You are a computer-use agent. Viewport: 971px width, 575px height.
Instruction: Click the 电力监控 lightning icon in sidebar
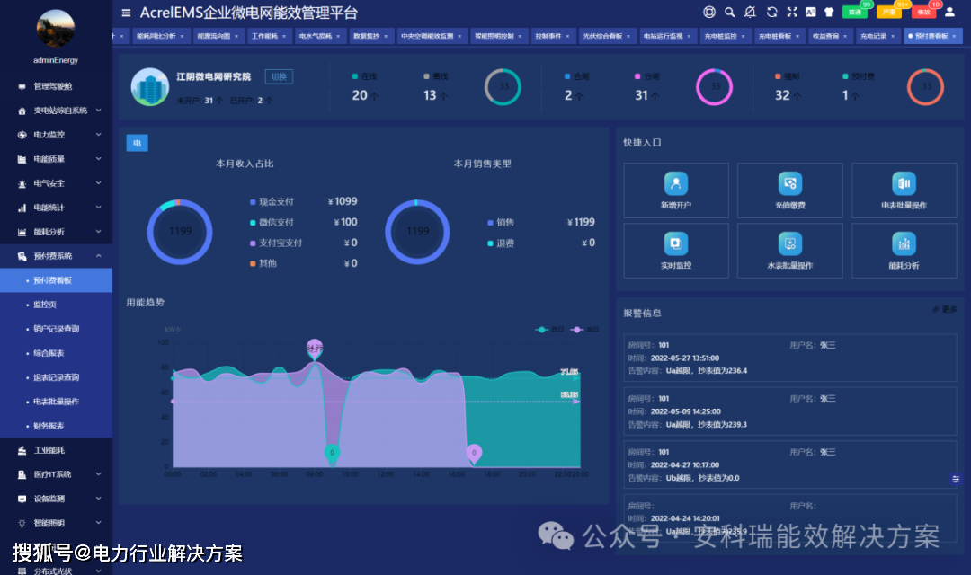22,135
